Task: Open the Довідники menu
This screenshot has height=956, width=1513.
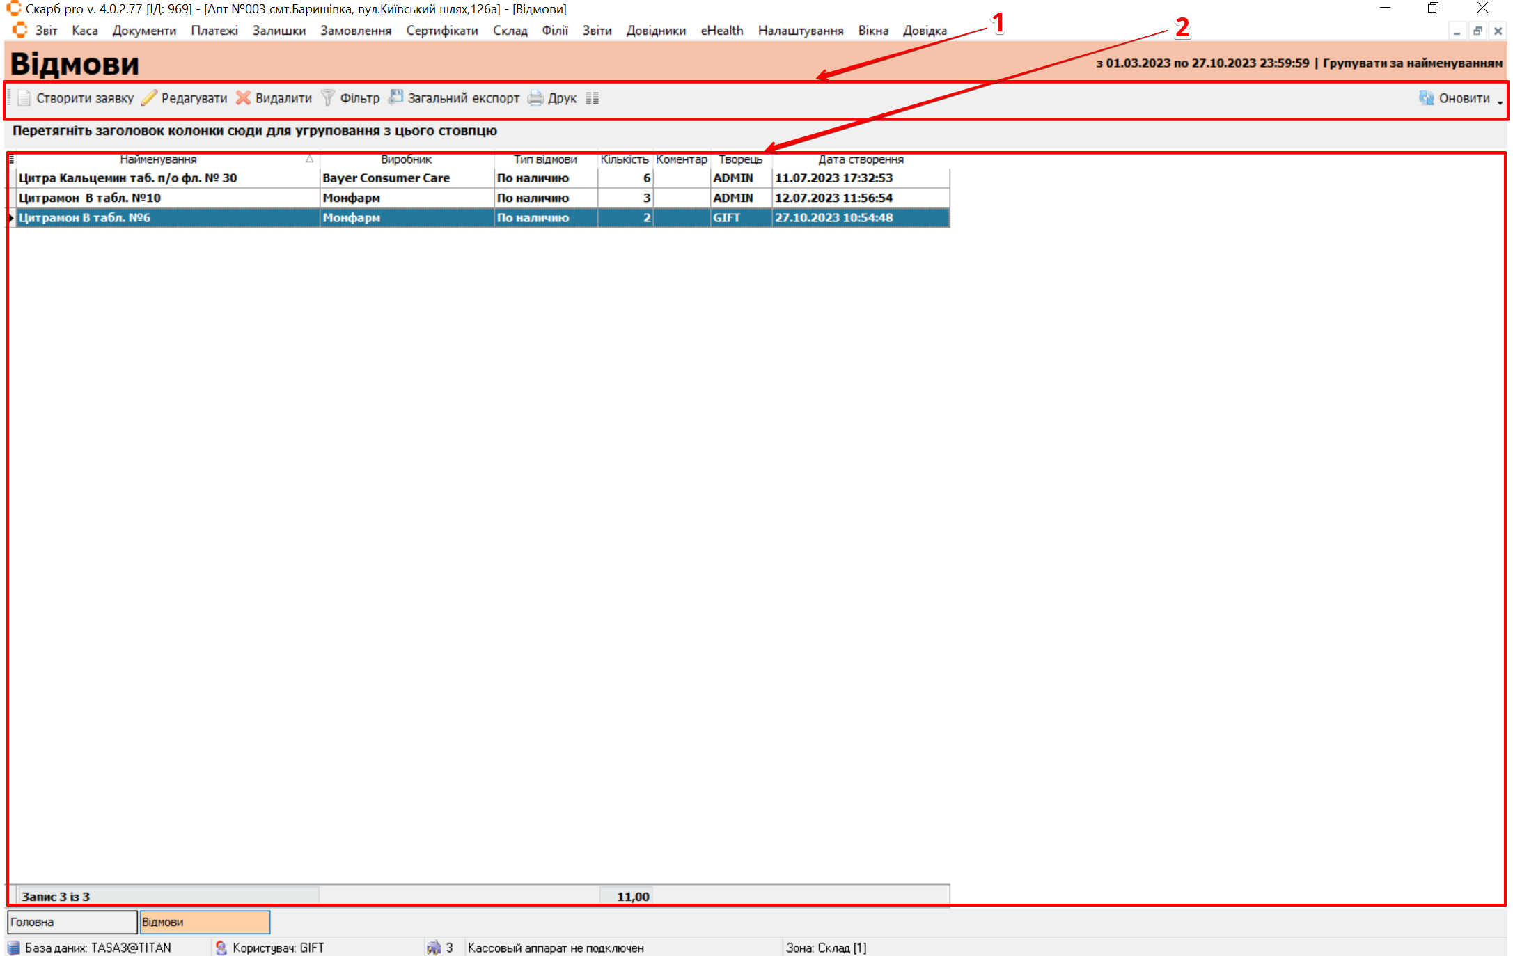Action: (x=655, y=31)
